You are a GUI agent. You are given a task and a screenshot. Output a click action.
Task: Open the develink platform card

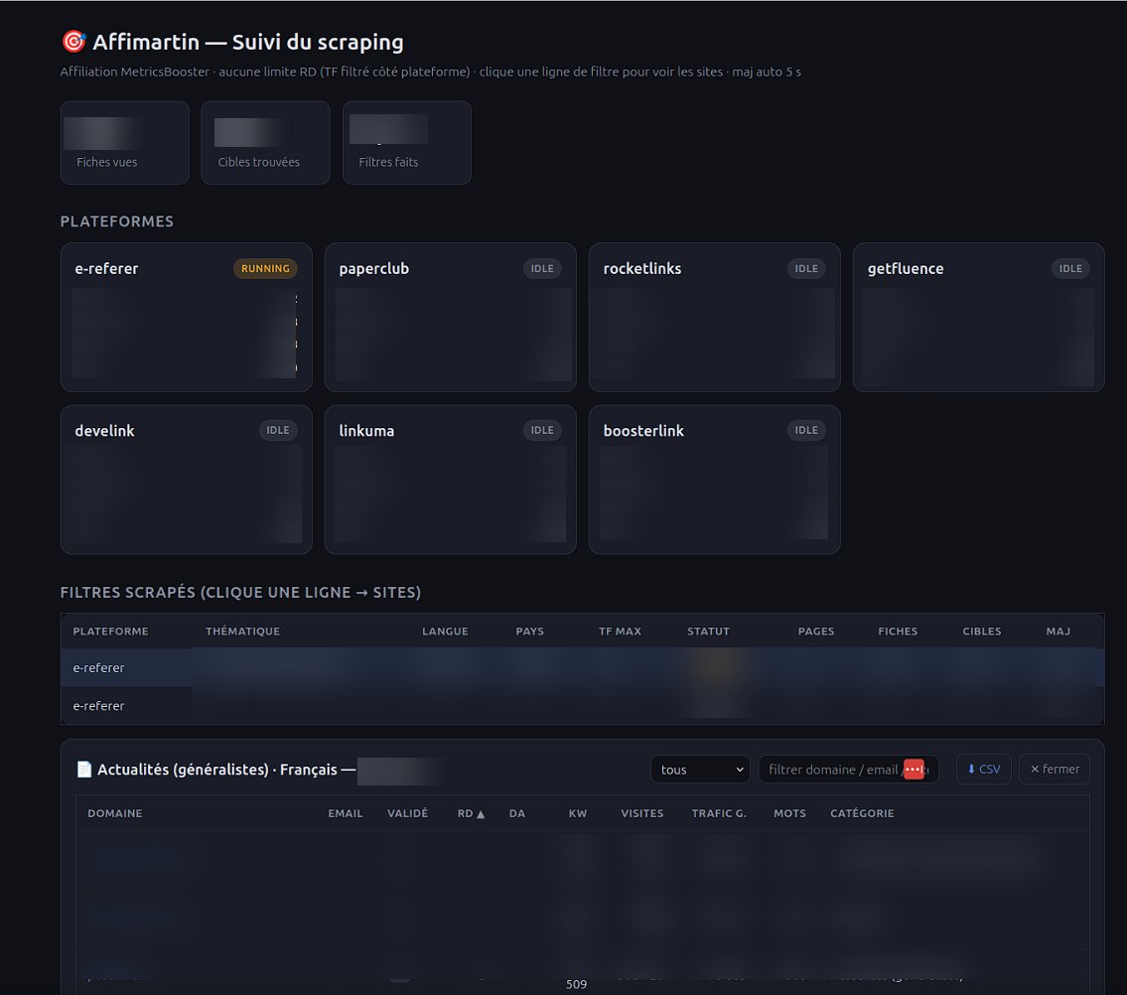[x=186, y=480]
